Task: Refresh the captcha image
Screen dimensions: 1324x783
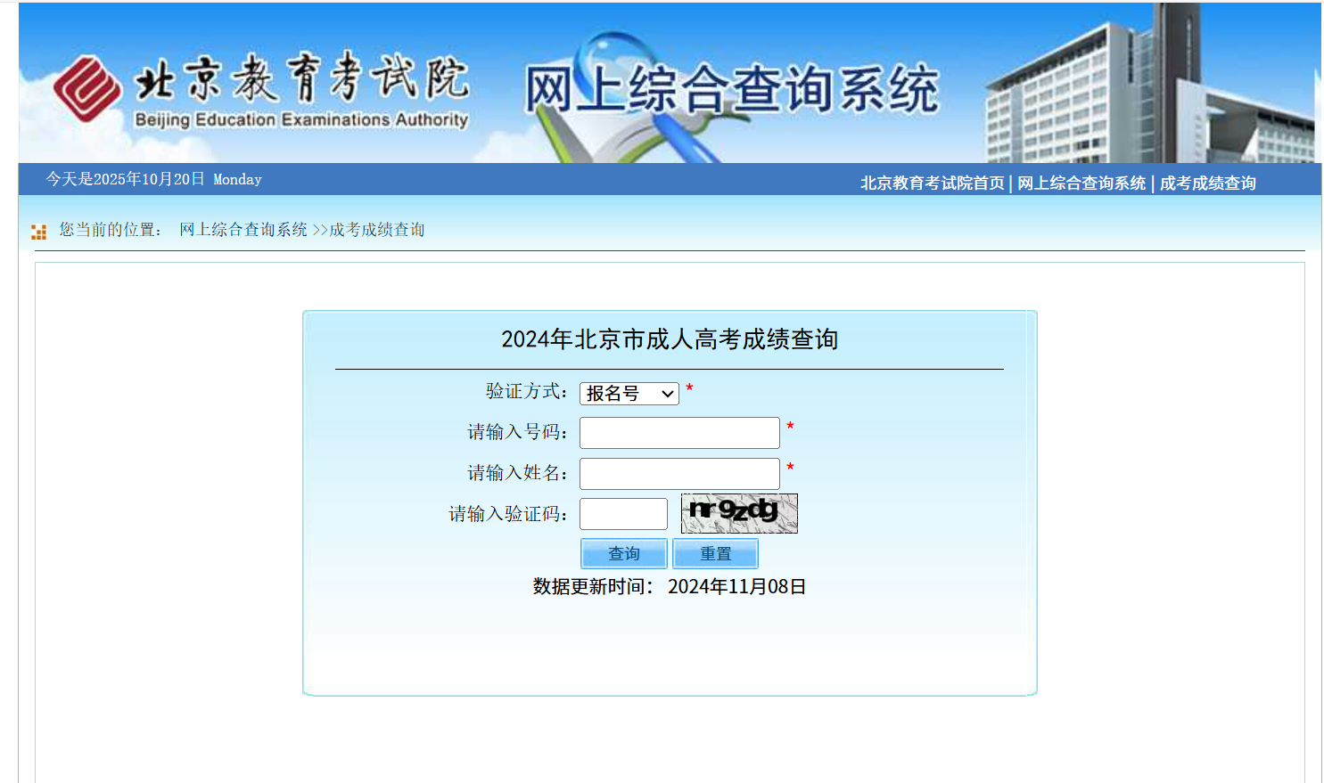Action: tap(738, 513)
